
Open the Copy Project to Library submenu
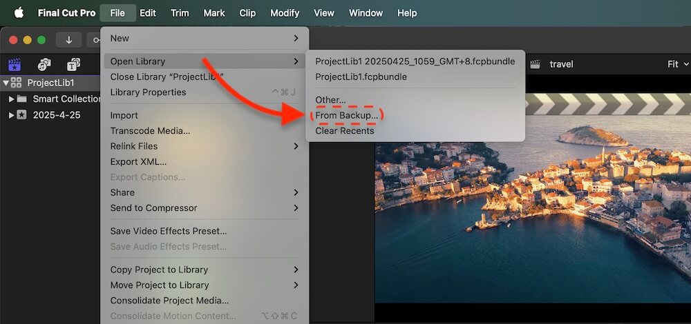click(x=205, y=270)
